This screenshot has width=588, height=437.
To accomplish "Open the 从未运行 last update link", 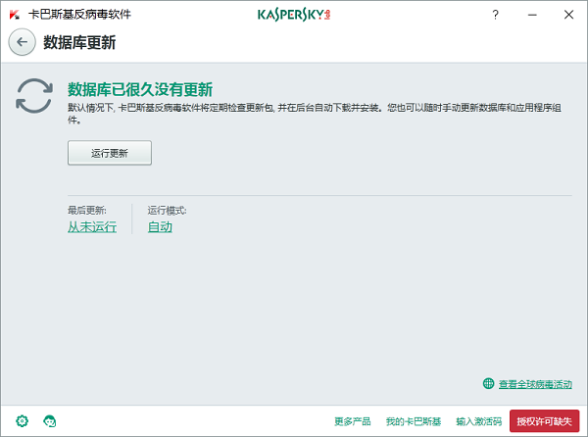I will [92, 226].
